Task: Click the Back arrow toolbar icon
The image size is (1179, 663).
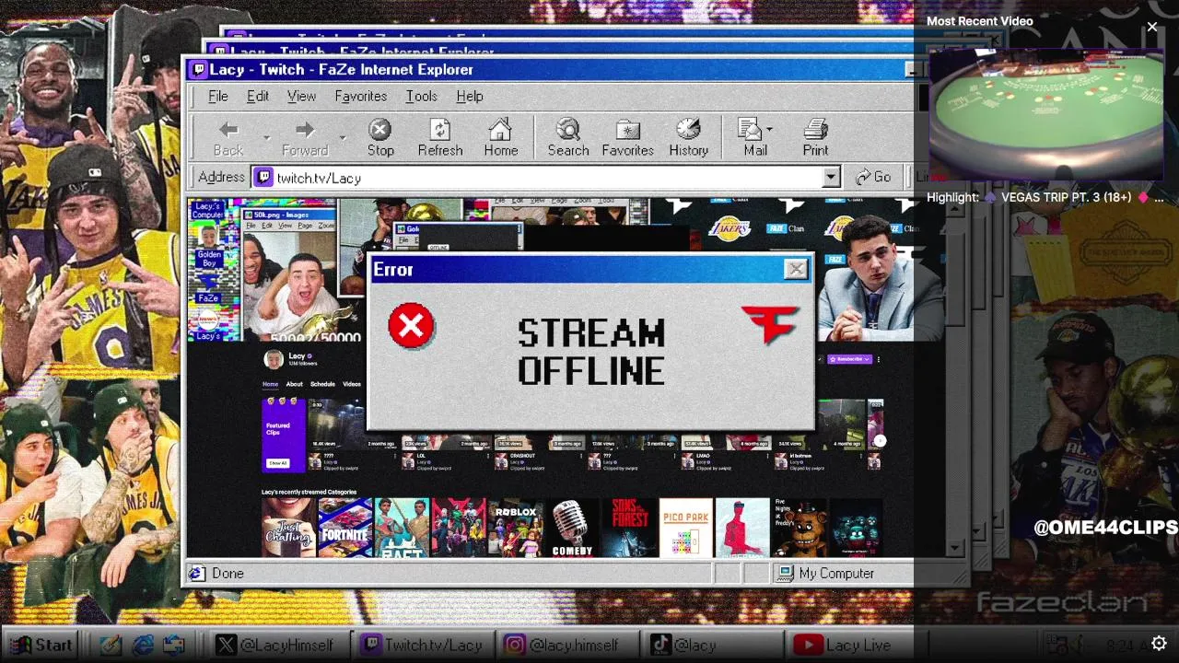Action: (x=228, y=130)
